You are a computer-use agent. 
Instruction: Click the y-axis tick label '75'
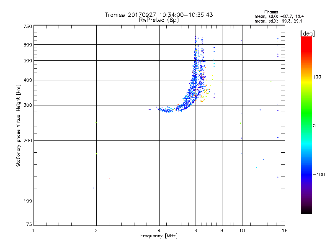coord(29,224)
